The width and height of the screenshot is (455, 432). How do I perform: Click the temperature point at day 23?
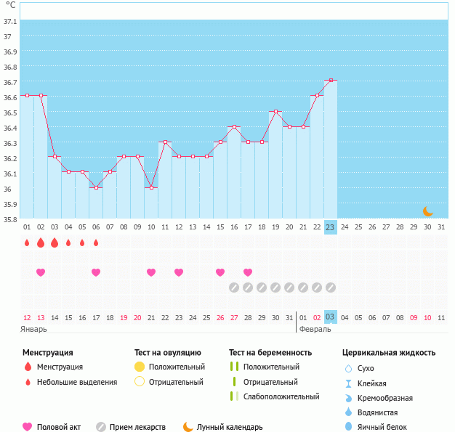click(x=330, y=81)
